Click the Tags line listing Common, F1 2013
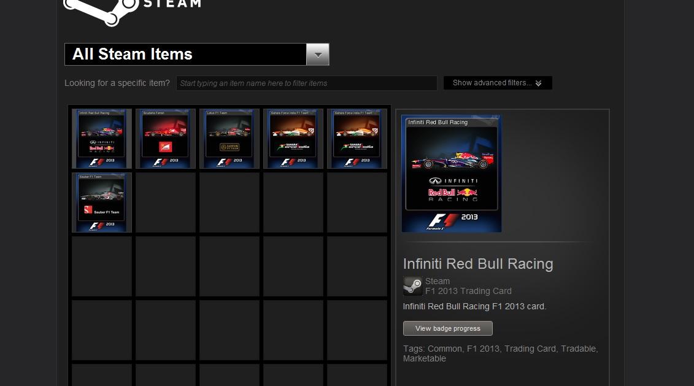Image resolution: width=694 pixels, height=386 pixels. (500, 353)
